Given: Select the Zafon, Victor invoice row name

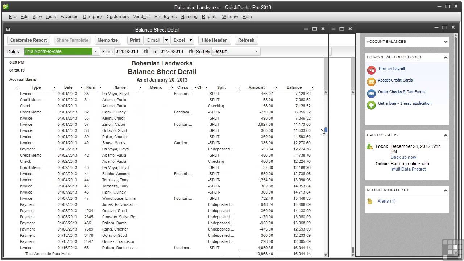Looking at the screenshot, I should pyautogui.click(x=114, y=124).
